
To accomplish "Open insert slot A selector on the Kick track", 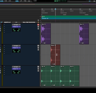I will tap(4, 25).
